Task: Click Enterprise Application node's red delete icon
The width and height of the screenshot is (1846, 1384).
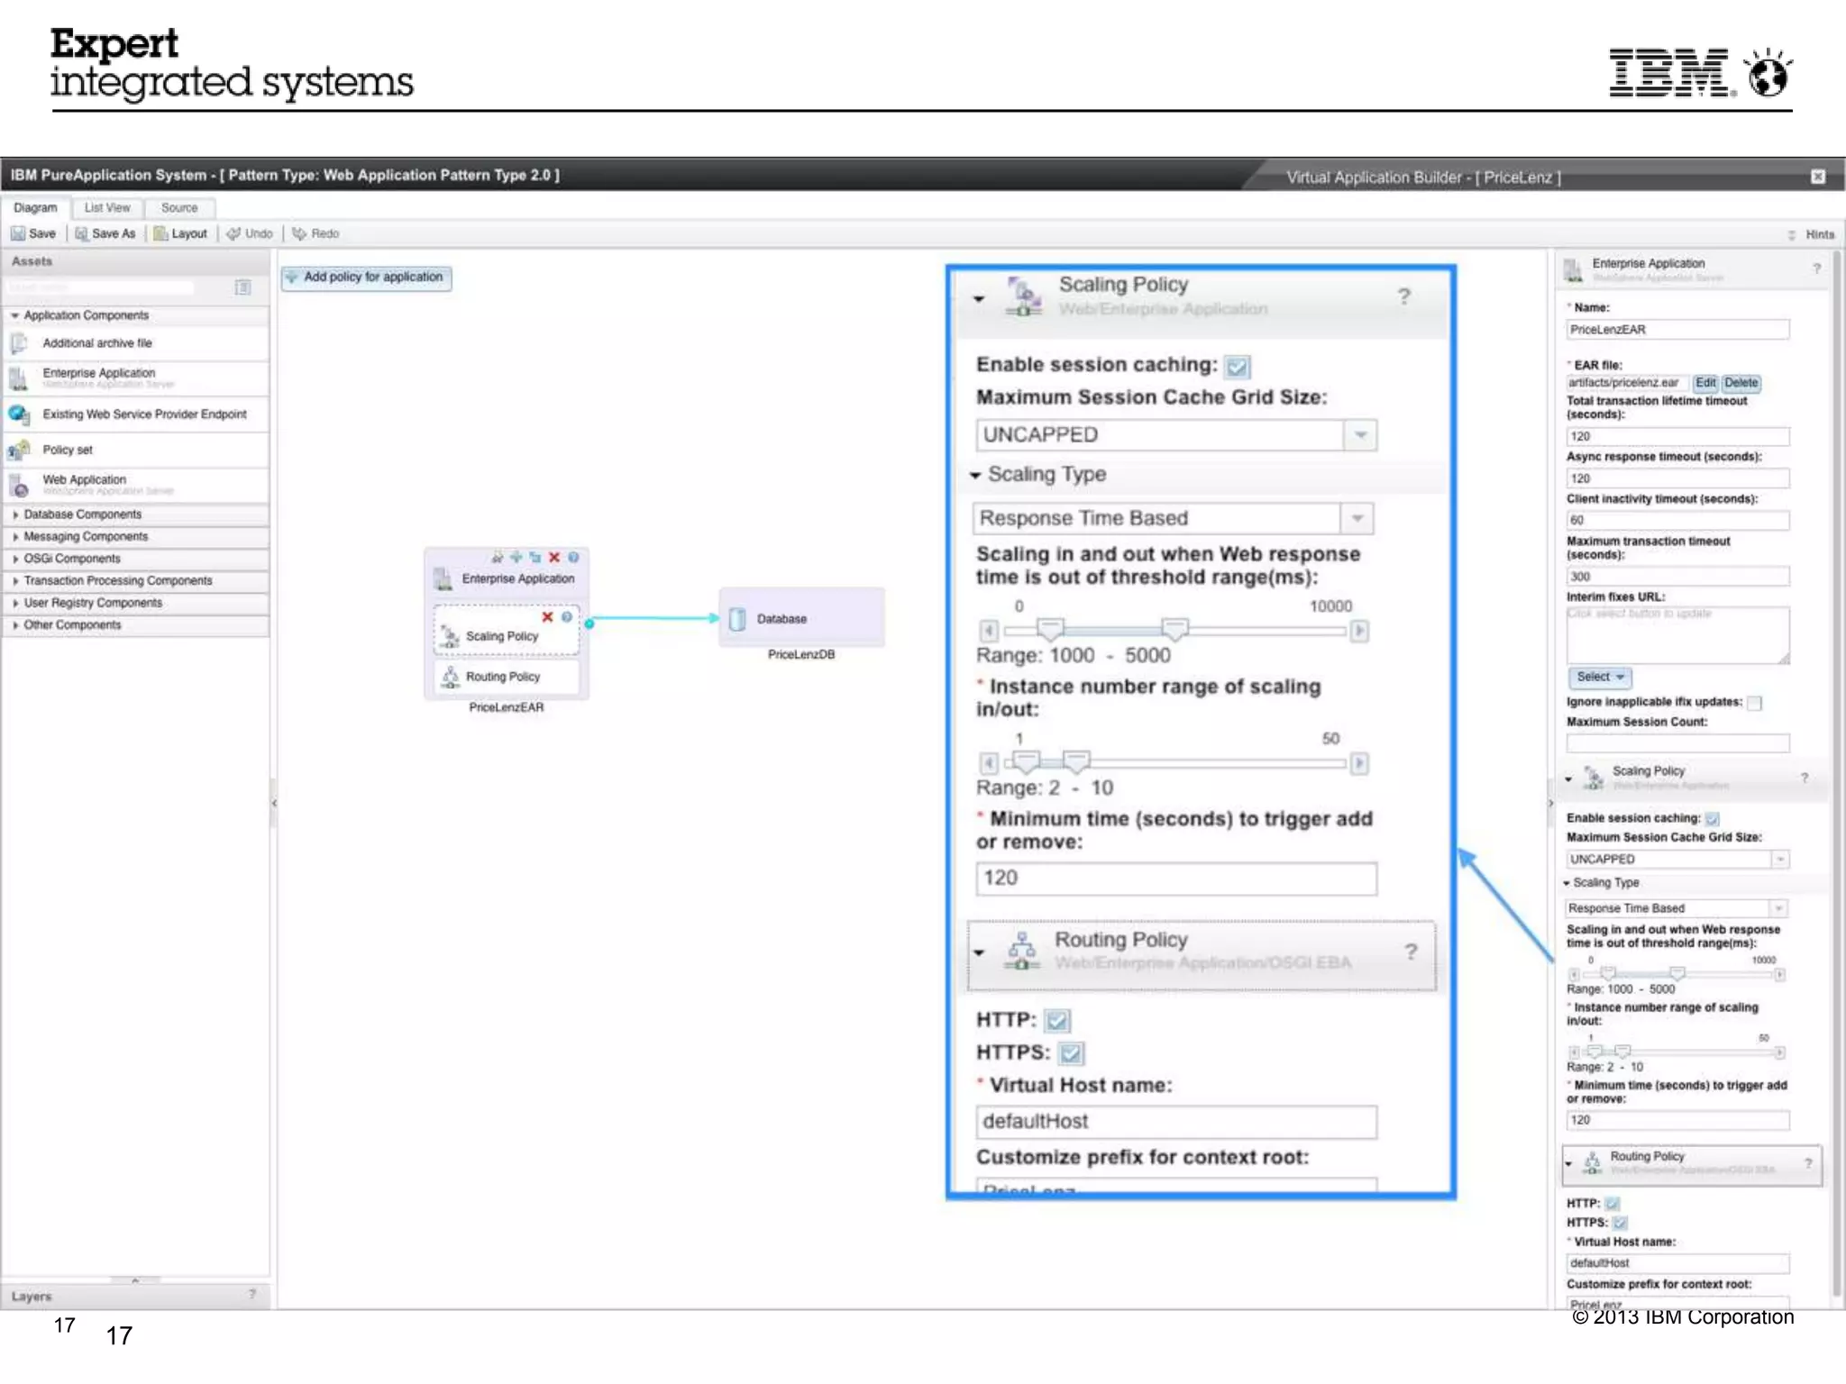Action: (x=554, y=558)
